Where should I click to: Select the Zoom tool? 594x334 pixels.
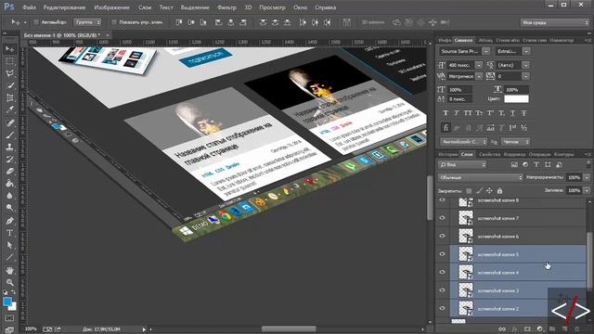click(10, 282)
